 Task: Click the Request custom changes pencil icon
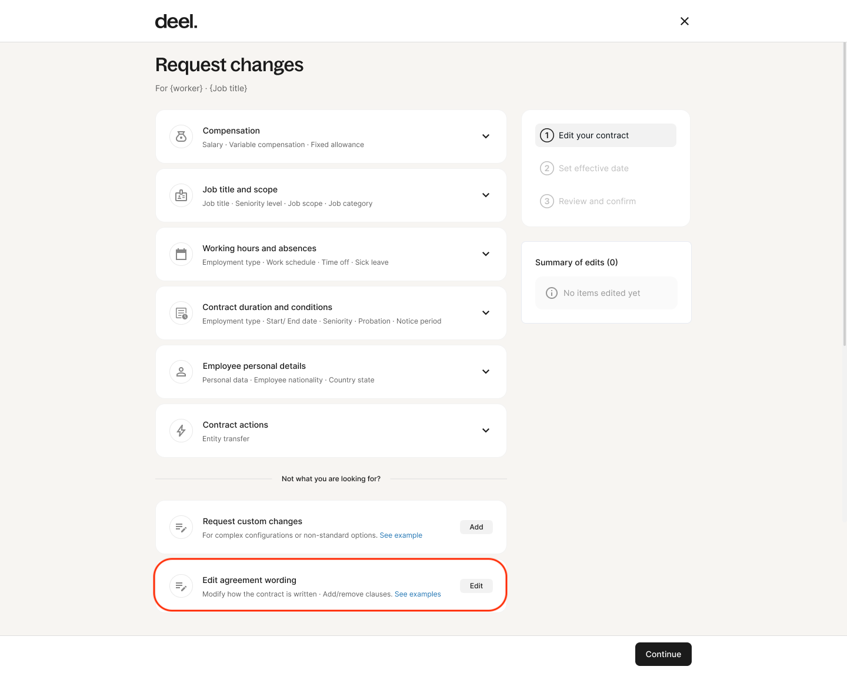(181, 527)
